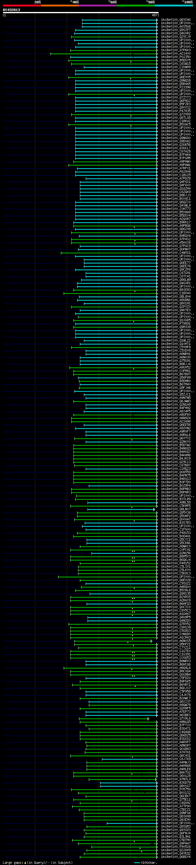This screenshot has height=865, width=196.
Task: Select the UniRef100_A8I4P5 label
Action: pyautogui.click(x=175, y=411)
